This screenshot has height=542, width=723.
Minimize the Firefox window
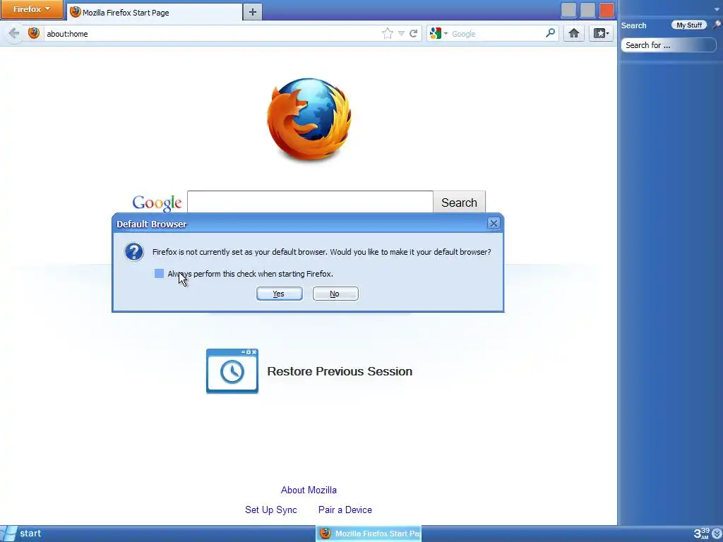(x=568, y=10)
